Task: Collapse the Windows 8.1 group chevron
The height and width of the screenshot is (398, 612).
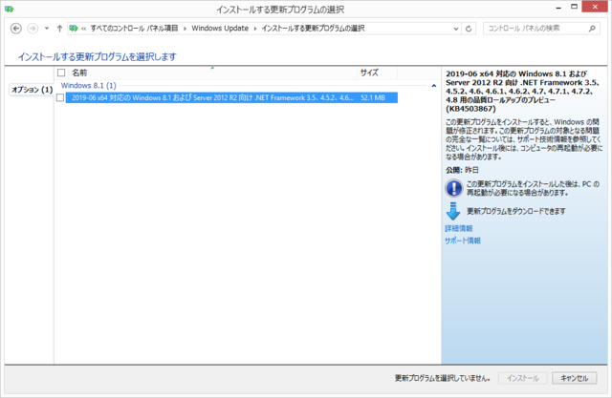Action: tap(433, 86)
